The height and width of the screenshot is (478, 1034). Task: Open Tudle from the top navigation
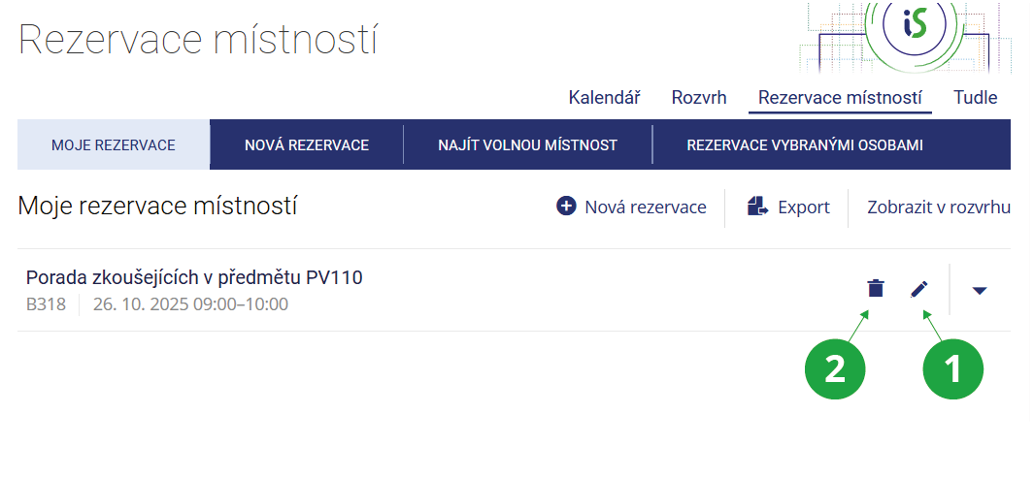(x=976, y=97)
